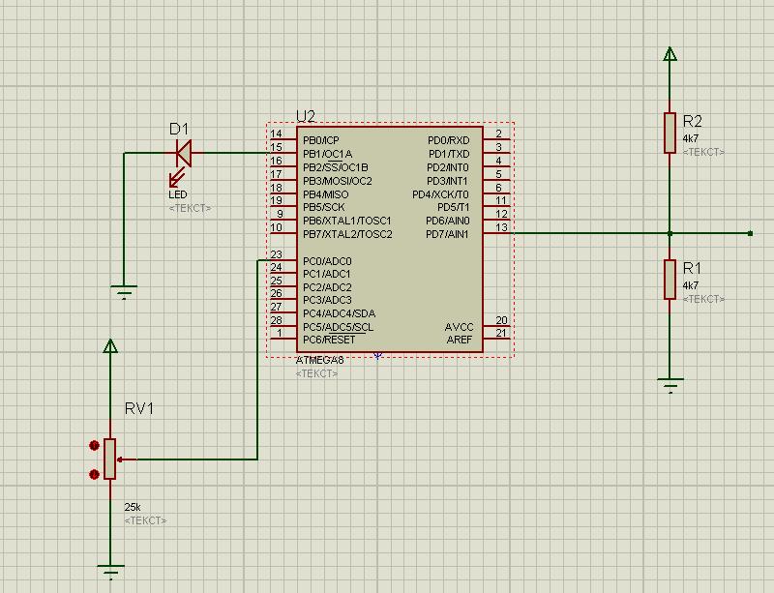Click the RV1 potentiometer body
The image size is (774, 593).
click(x=110, y=459)
